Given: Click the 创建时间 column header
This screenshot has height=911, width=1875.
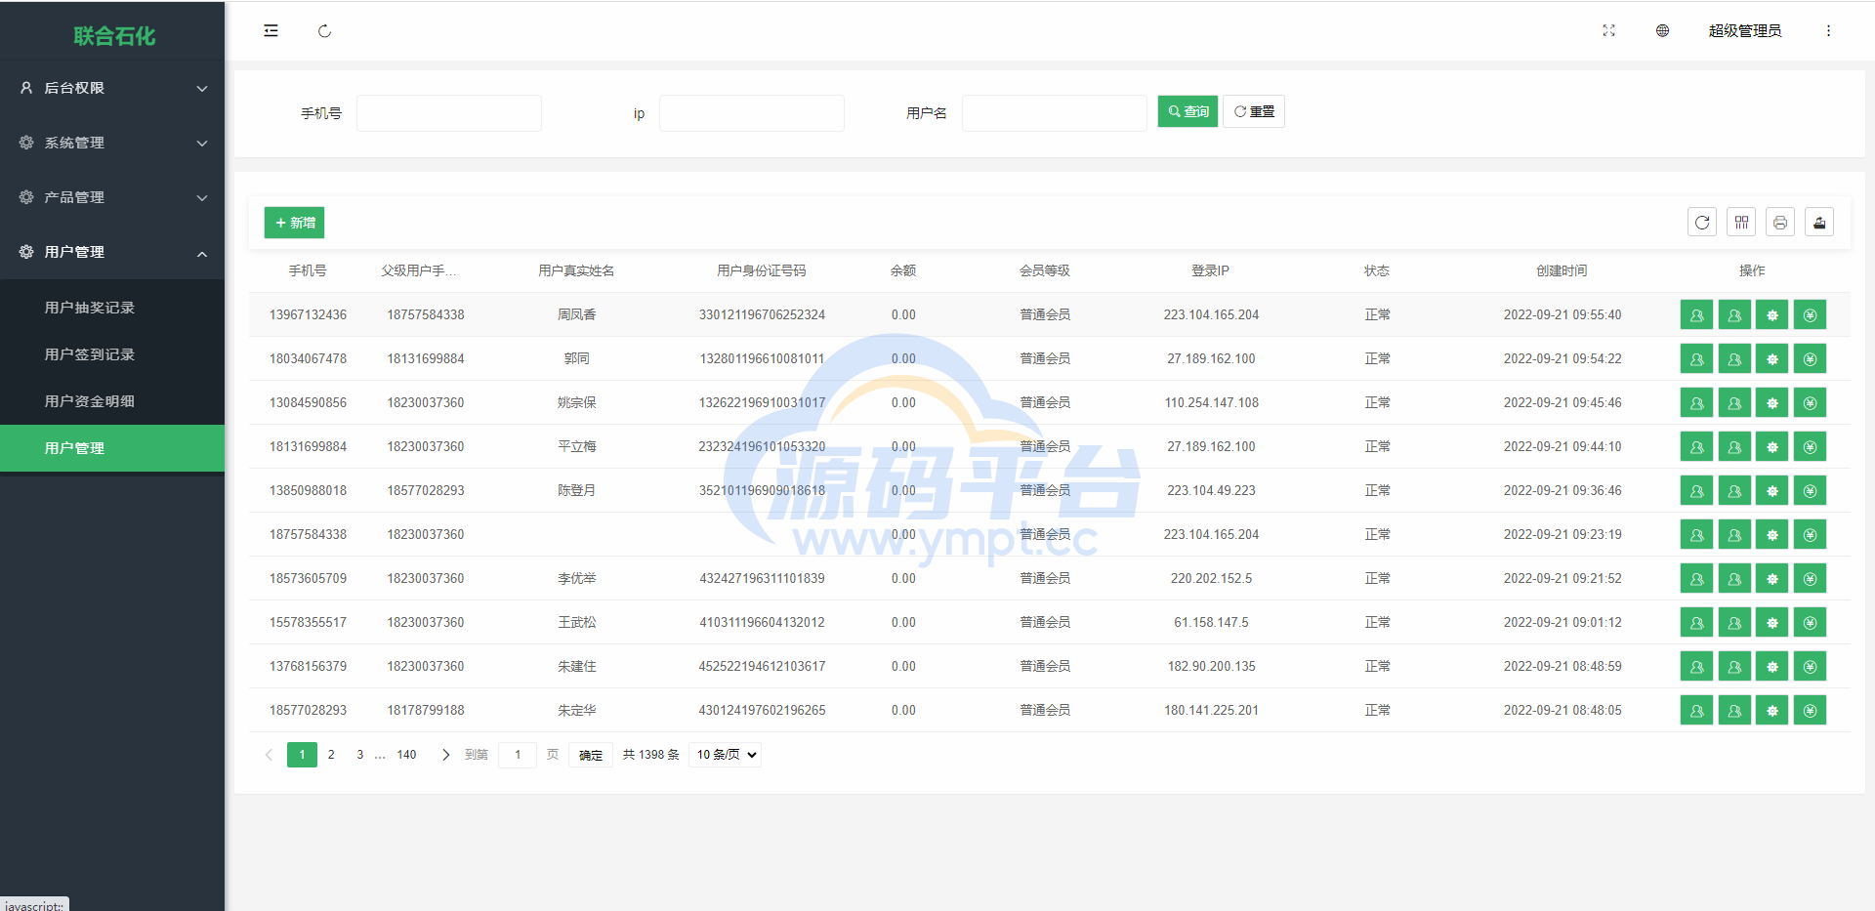Looking at the screenshot, I should [1562, 270].
